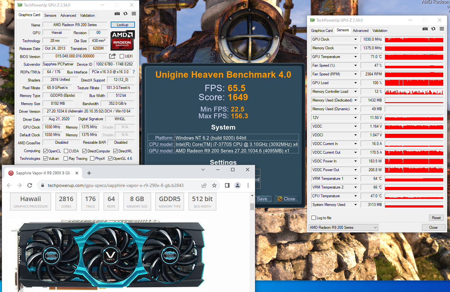Screen dimensions: 450x292
Task: Open Validation tab in Graphics Card window
Action: point(87,15)
